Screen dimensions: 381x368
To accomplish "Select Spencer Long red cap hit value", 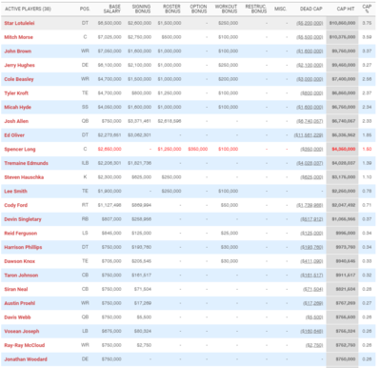I will [344, 149].
